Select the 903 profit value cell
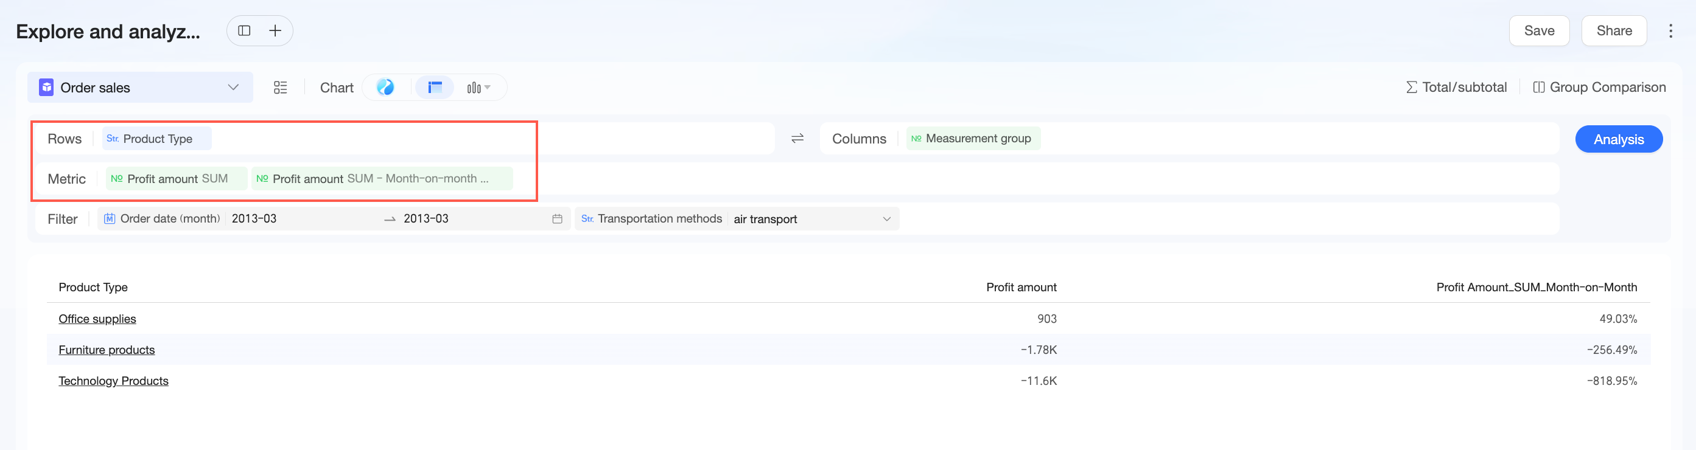1696x450 pixels. click(x=1047, y=319)
